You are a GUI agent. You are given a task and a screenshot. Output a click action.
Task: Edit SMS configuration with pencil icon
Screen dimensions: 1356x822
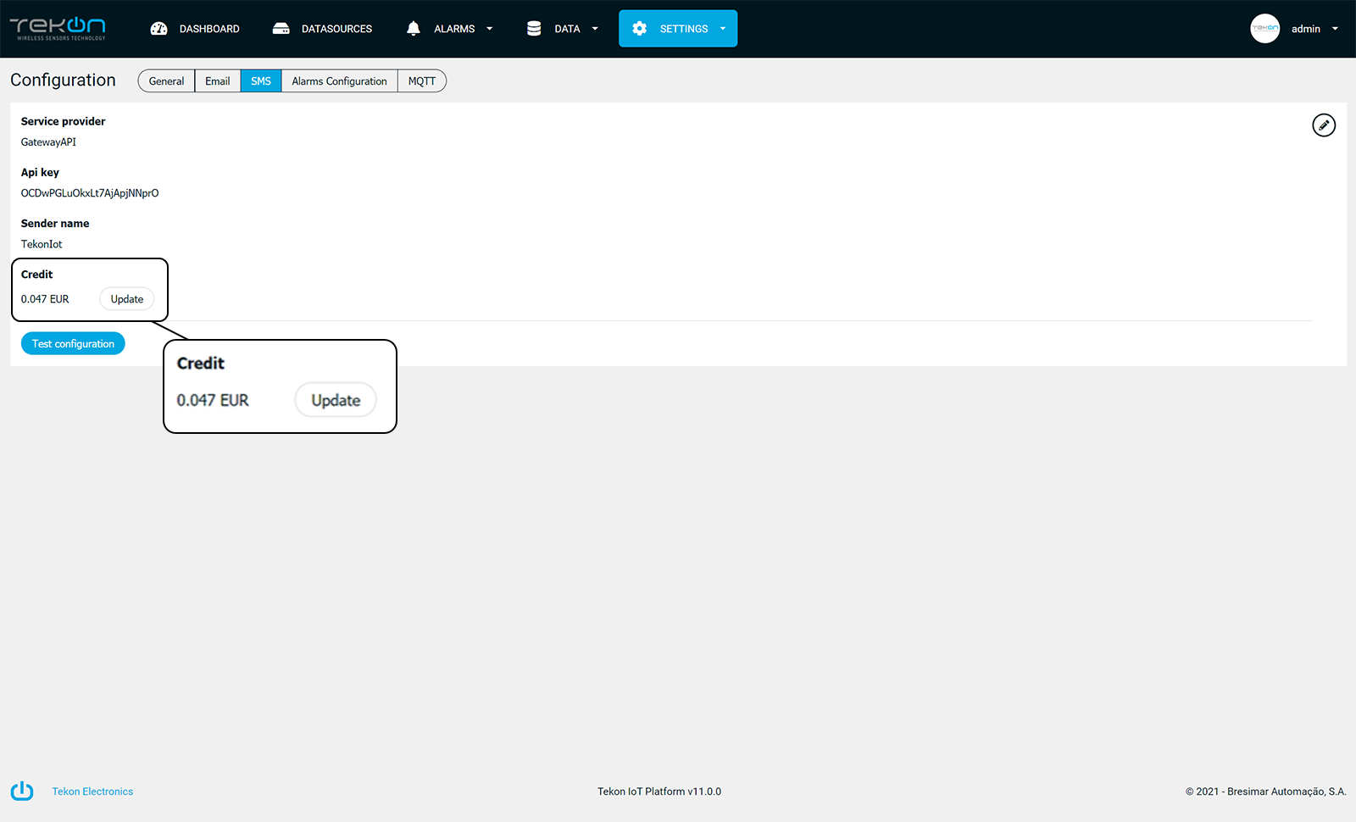[1324, 125]
